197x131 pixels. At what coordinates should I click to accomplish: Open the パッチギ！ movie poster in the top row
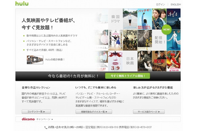pyautogui.click(x=145, y=19)
